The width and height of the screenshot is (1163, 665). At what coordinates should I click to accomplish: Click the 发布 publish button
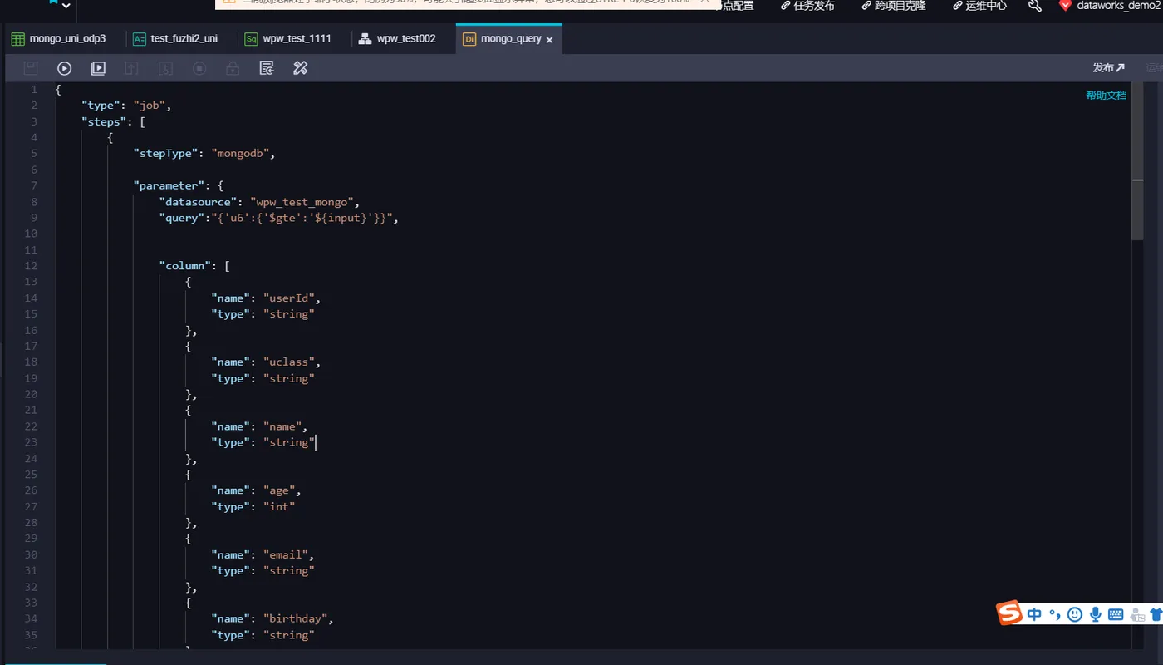(x=1108, y=68)
